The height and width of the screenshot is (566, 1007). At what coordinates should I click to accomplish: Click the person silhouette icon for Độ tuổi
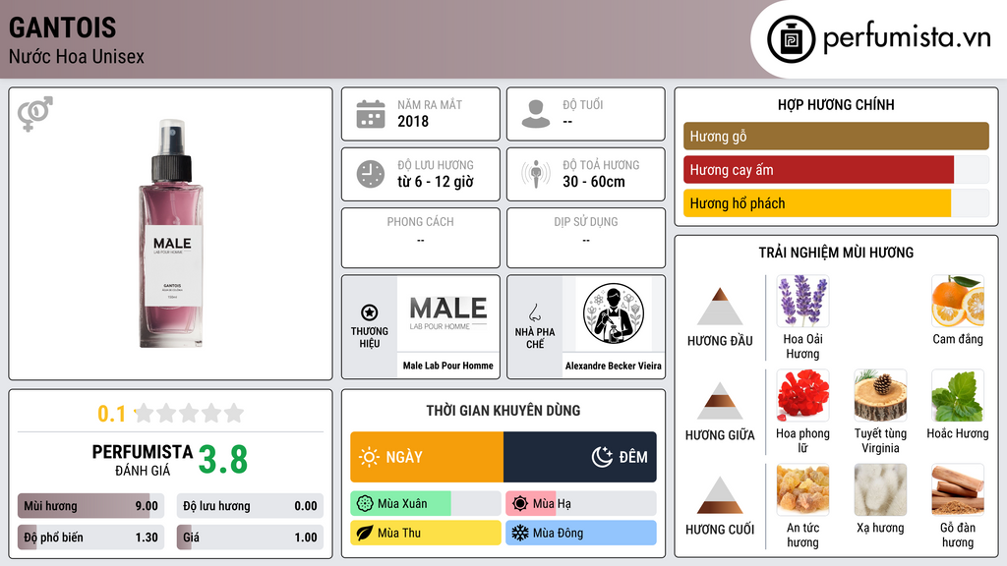tap(536, 114)
